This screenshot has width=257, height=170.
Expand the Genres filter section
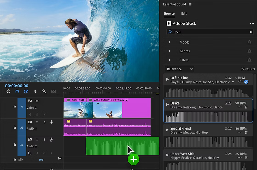tap(169, 51)
